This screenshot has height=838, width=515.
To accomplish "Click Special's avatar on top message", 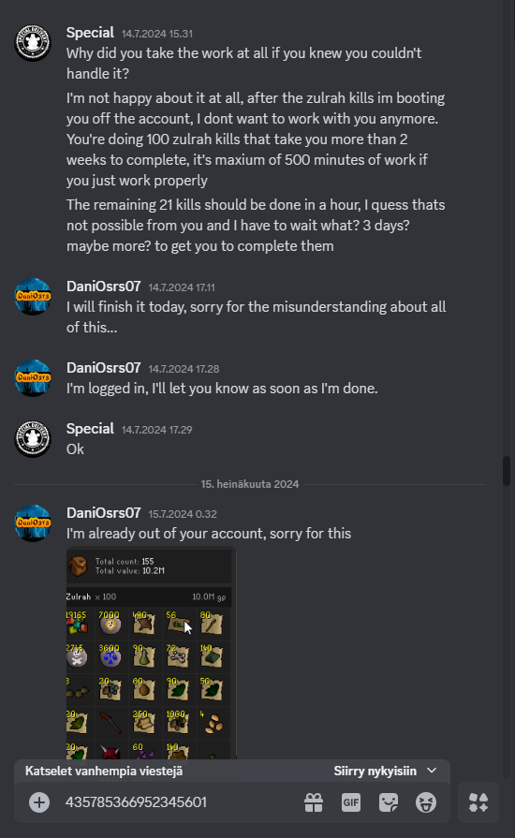I will 33,43.
